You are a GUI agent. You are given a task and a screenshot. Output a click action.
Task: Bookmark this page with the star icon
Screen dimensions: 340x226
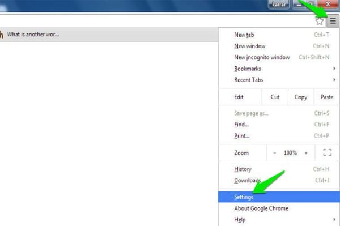[x=320, y=22]
